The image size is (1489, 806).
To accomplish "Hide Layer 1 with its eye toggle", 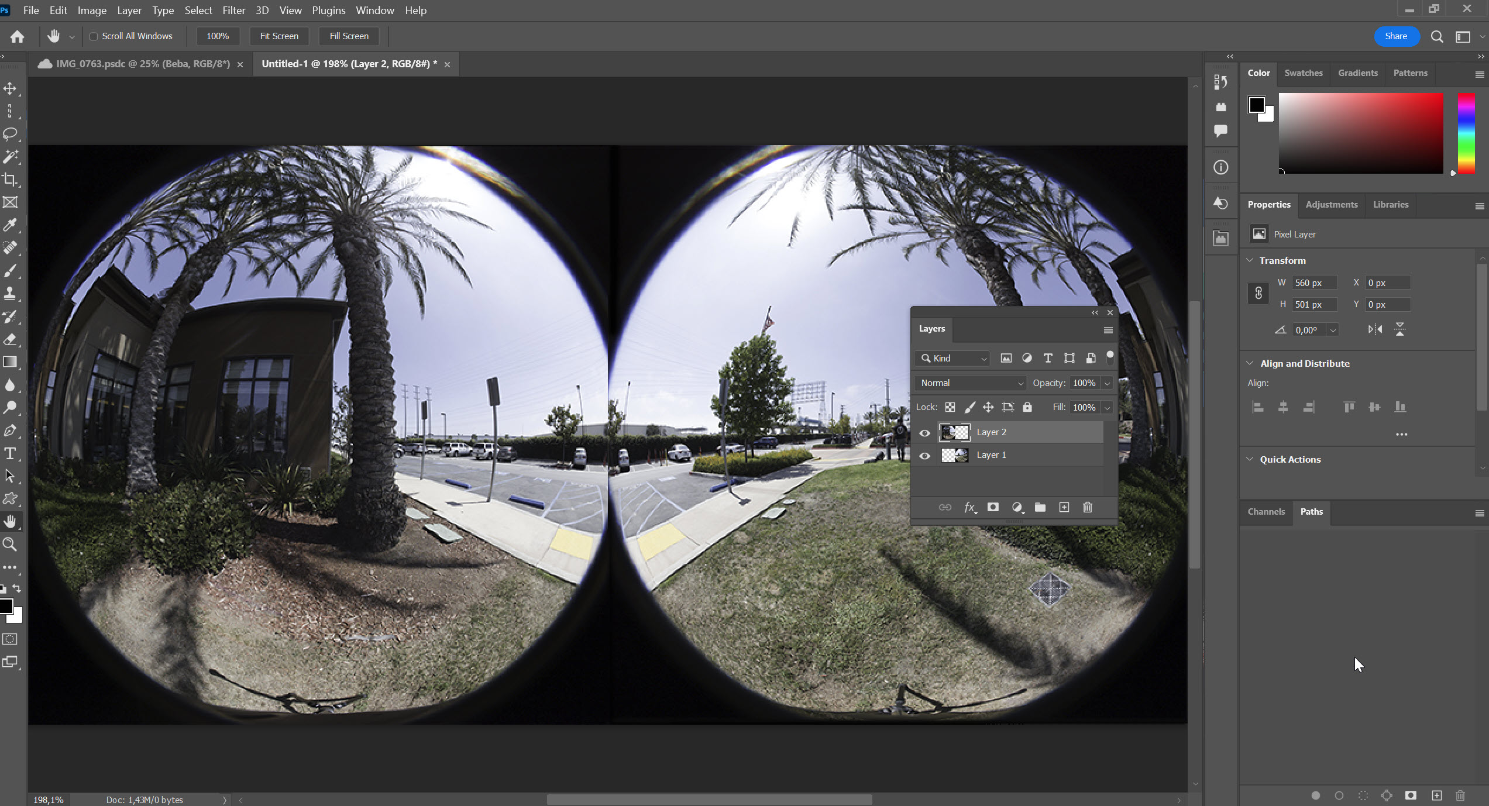I will 924,456.
